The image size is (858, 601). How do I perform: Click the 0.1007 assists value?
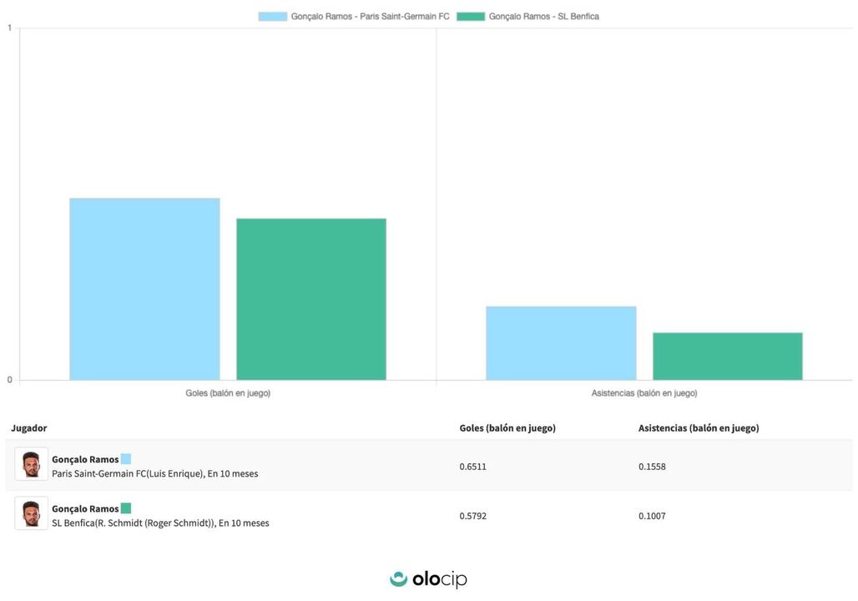(652, 516)
